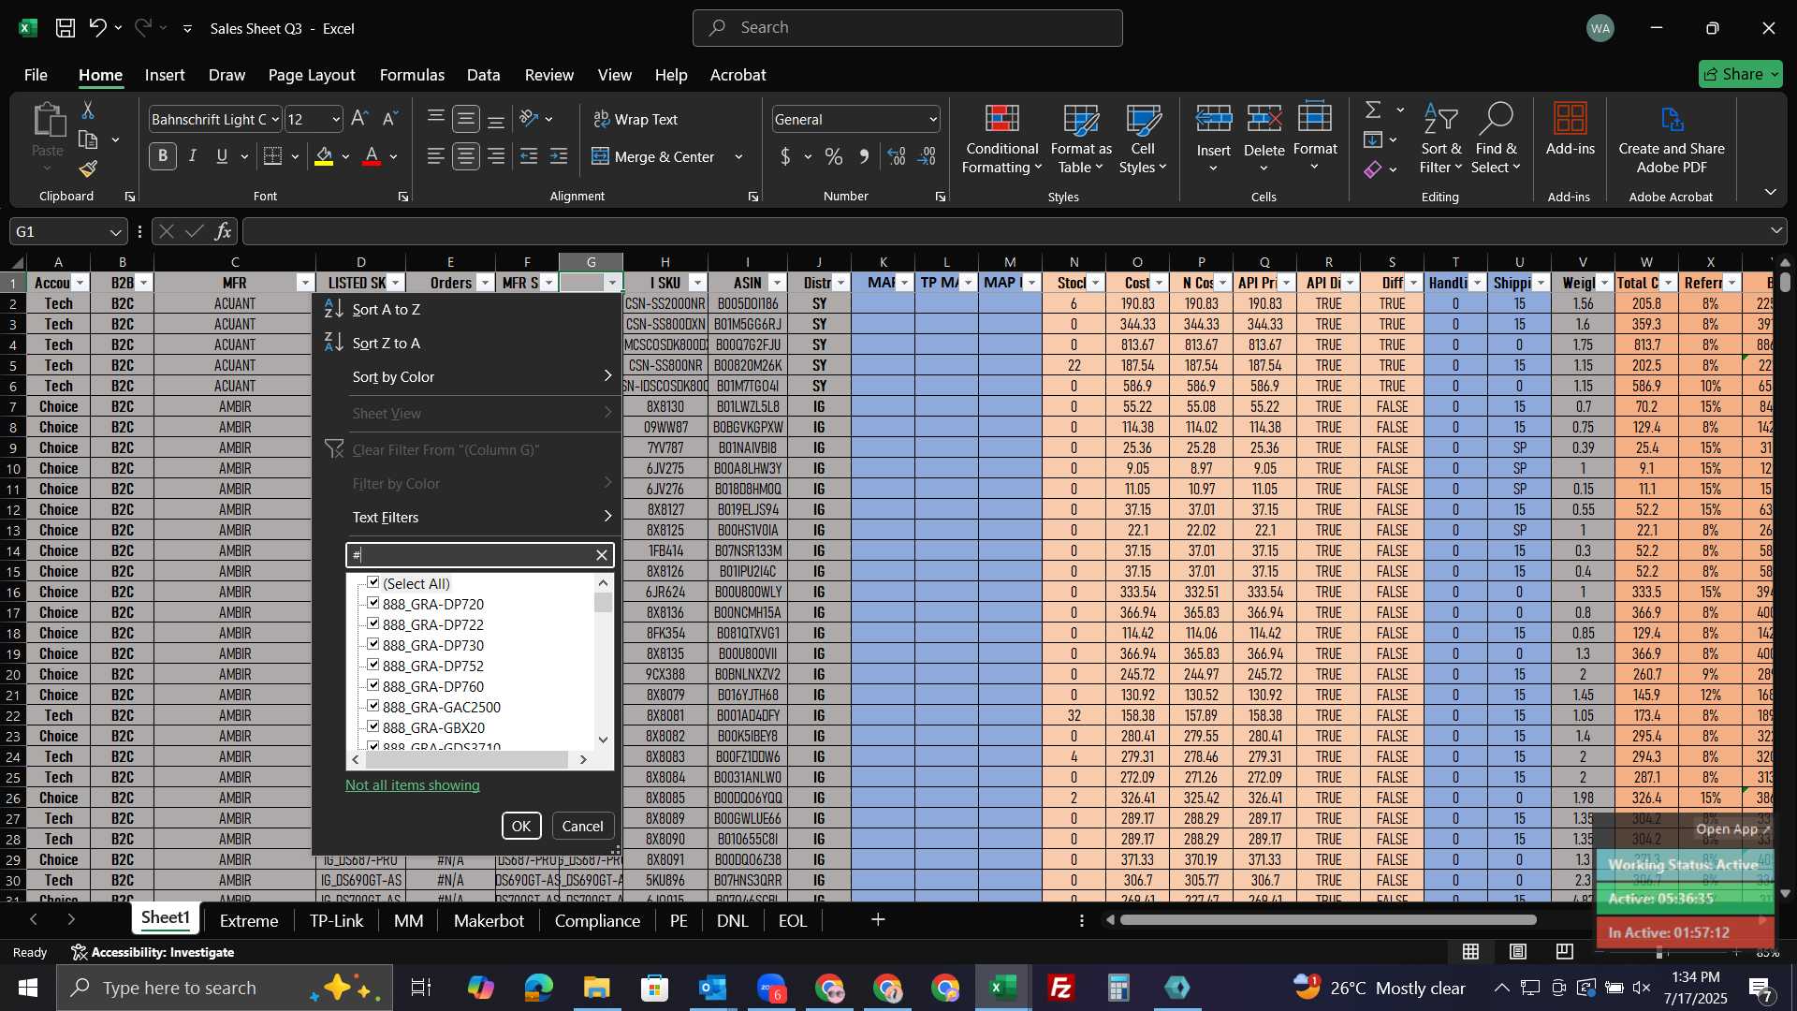1797x1011 pixels.
Task: Open the ASIN column filter dropdown
Action: coord(777,283)
